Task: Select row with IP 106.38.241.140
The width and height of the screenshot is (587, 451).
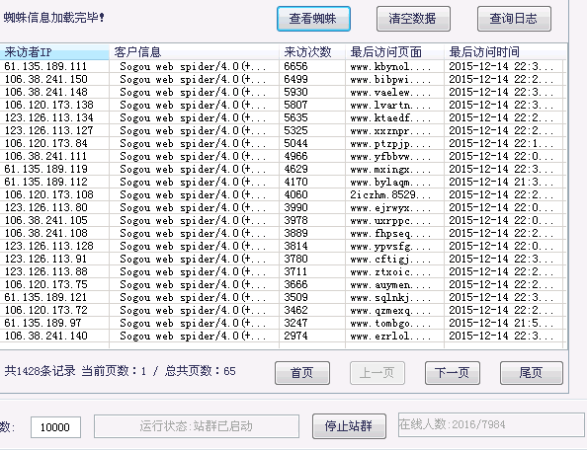Action: click(x=282, y=336)
